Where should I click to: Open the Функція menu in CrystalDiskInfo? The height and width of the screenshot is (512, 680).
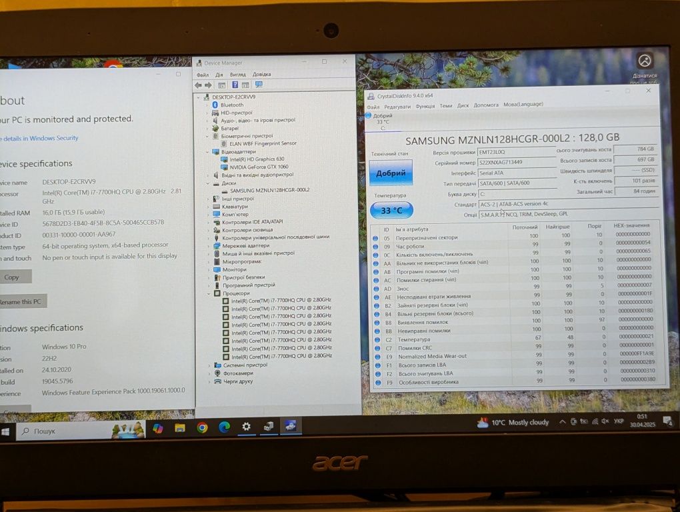[425, 106]
